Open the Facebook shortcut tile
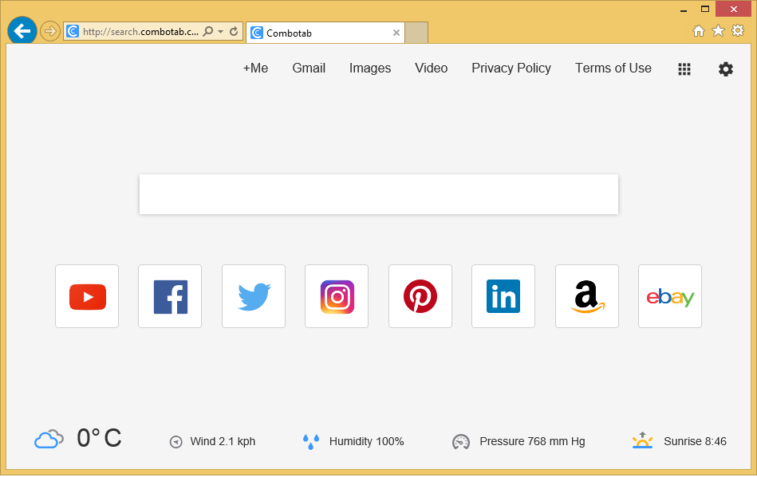This screenshot has height=477, width=757. [x=170, y=296]
